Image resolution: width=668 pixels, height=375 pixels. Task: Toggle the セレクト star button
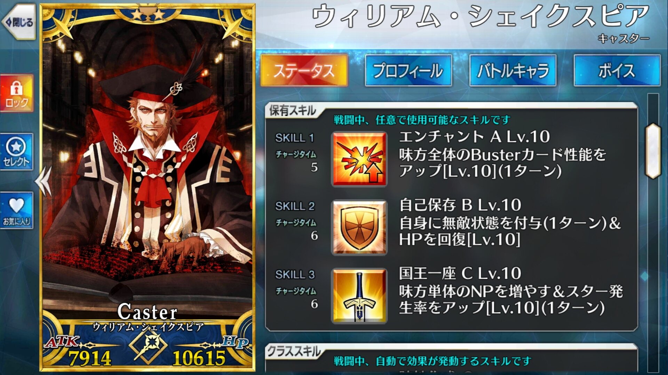click(x=17, y=152)
